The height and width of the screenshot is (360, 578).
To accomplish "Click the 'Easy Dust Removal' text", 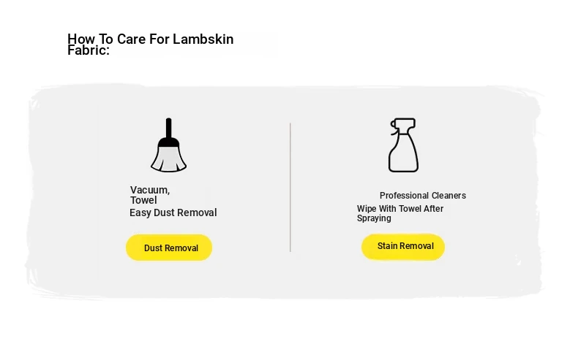I will 173,212.
